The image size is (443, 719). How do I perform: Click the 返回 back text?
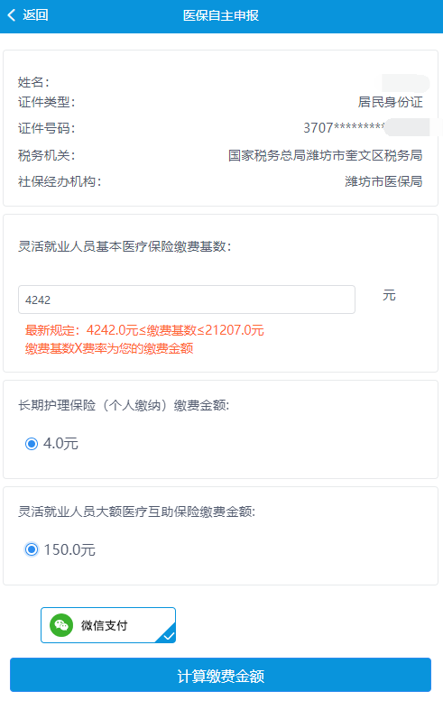click(x=35, y=15)
